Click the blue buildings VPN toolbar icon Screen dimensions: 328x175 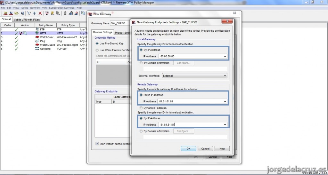tap(70, 13)
